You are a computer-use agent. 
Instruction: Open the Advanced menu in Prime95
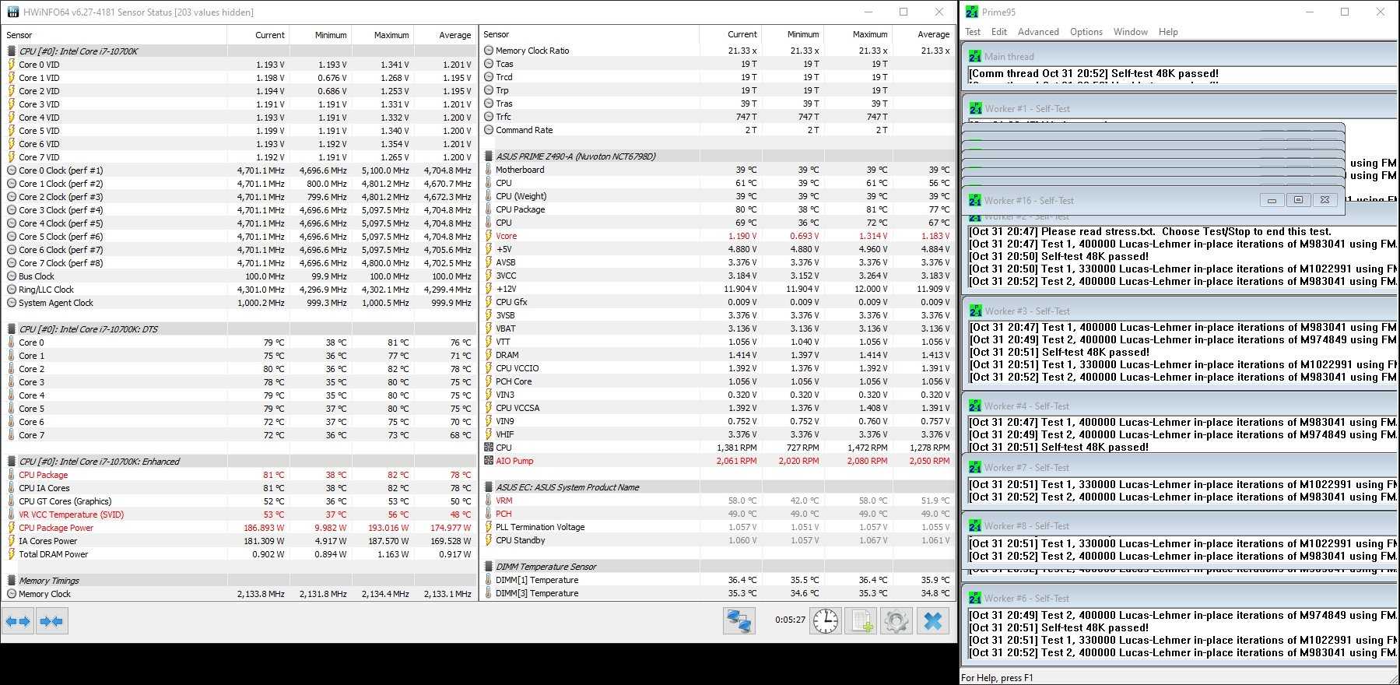1038,32
